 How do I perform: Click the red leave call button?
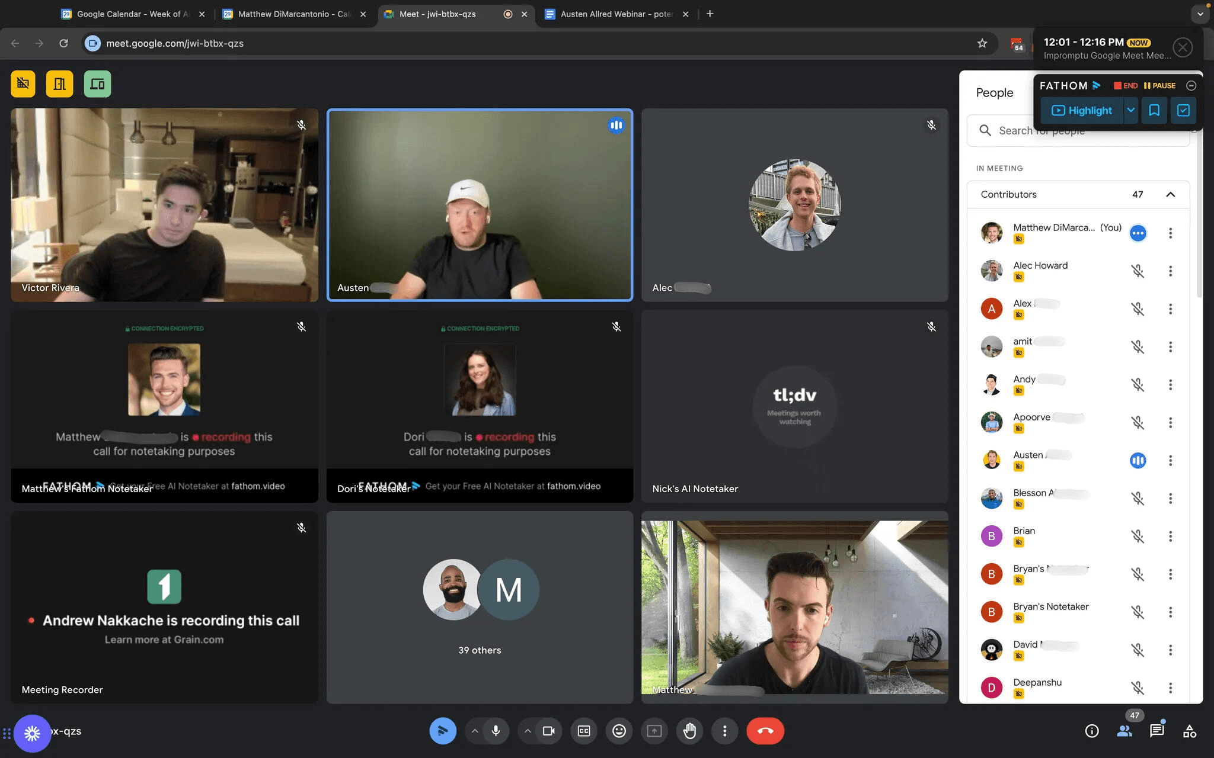click(x=765, y=731)
